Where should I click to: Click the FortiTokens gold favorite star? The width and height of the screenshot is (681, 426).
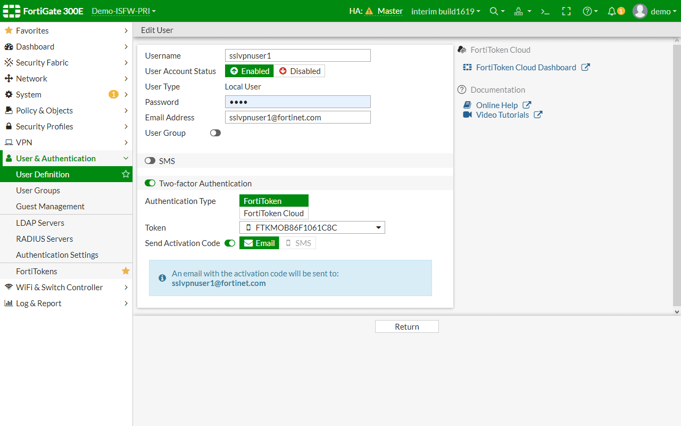click(126, 271)
